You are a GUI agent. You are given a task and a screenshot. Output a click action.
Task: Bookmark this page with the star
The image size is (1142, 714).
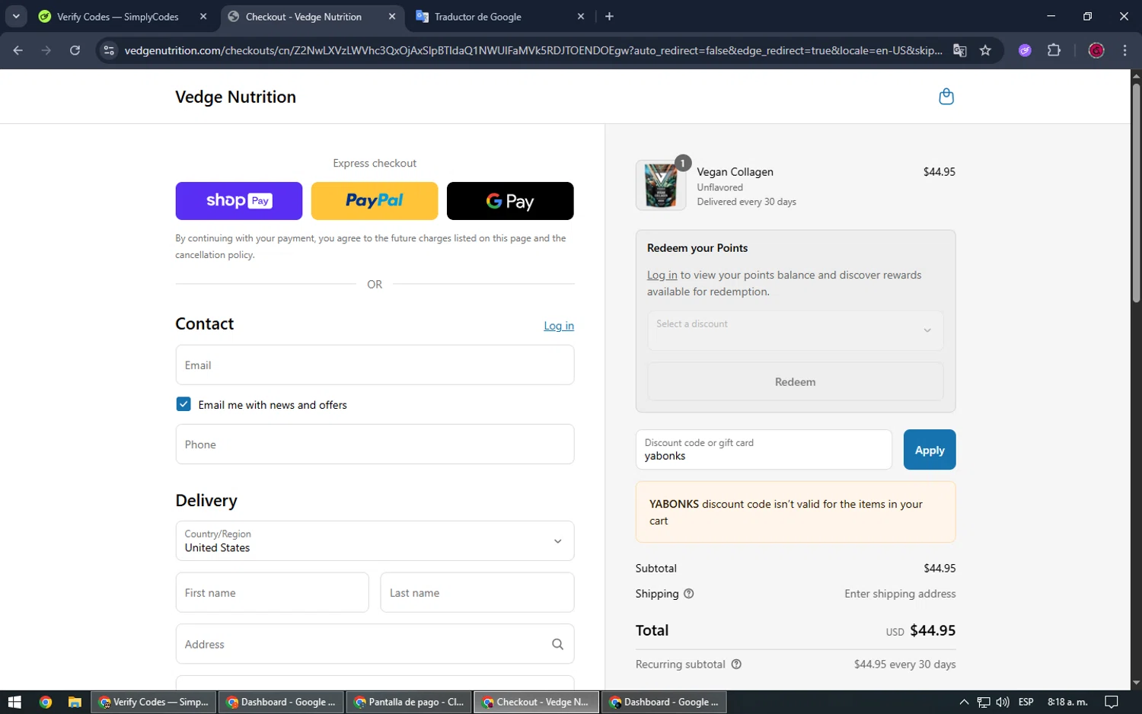(x=985, y=50)
